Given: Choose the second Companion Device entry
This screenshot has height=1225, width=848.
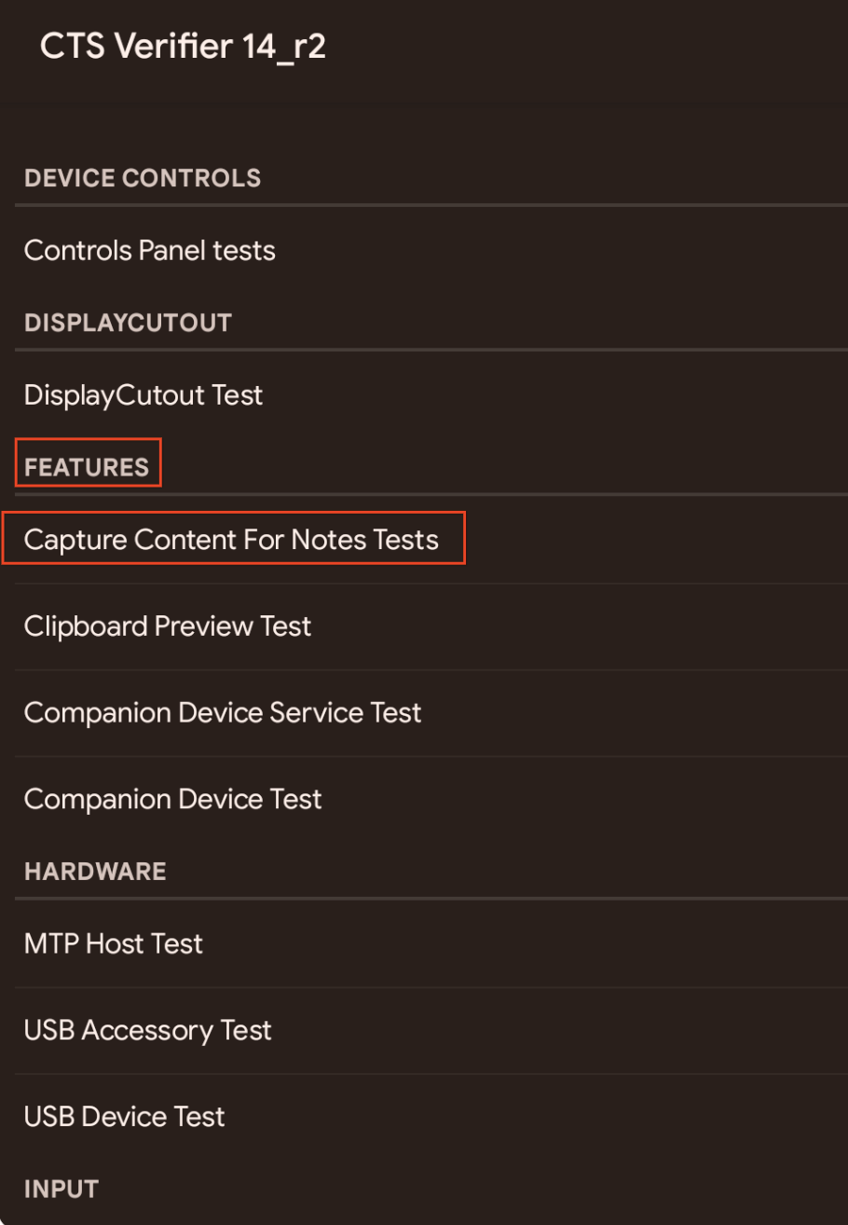Looking at the screenshot, I should (x=172, y=799).
